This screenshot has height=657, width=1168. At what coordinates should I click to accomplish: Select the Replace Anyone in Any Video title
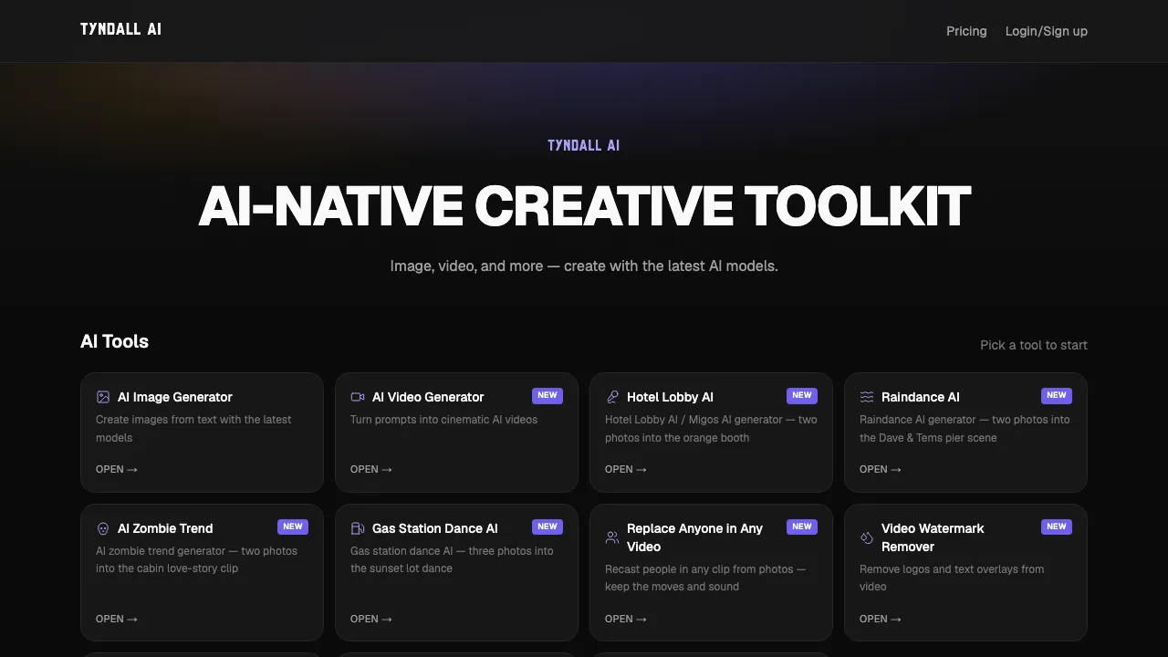(694, 537)
